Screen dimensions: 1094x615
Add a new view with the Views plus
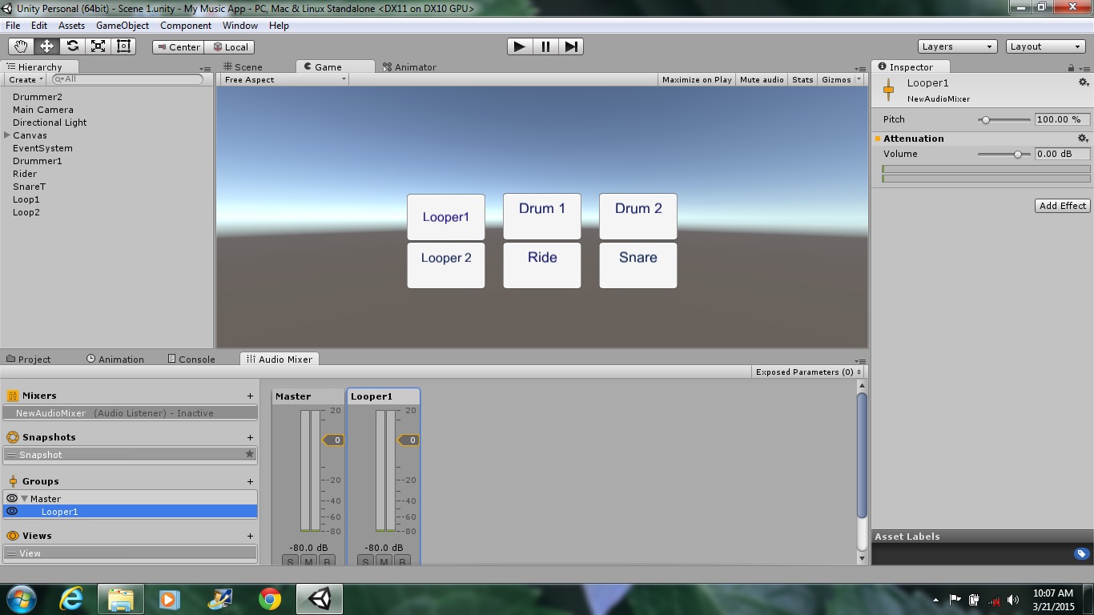coord(250,536)
